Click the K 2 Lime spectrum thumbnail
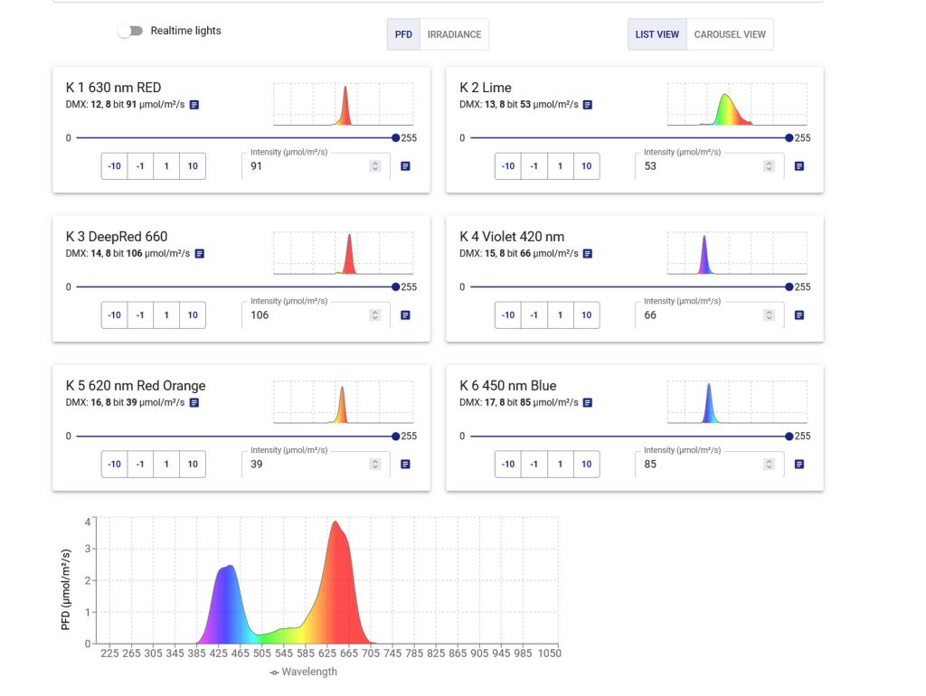 pos(737,104)
